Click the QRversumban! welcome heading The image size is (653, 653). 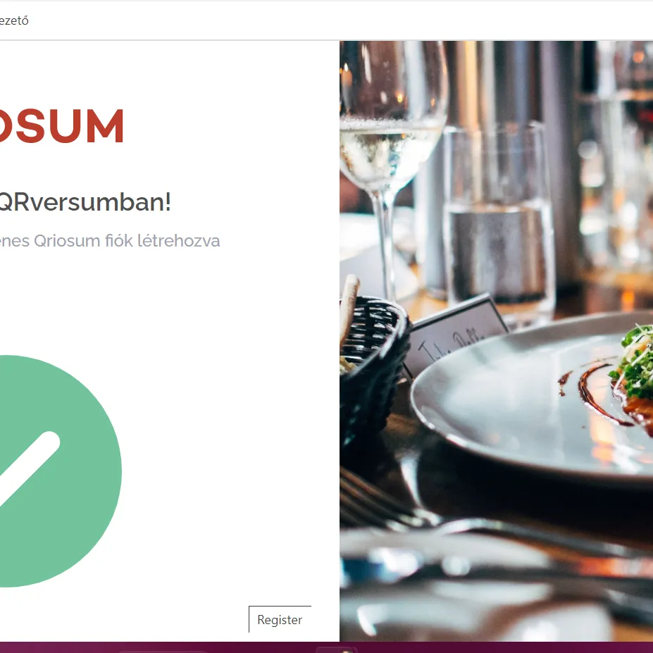tap(85, 202)
